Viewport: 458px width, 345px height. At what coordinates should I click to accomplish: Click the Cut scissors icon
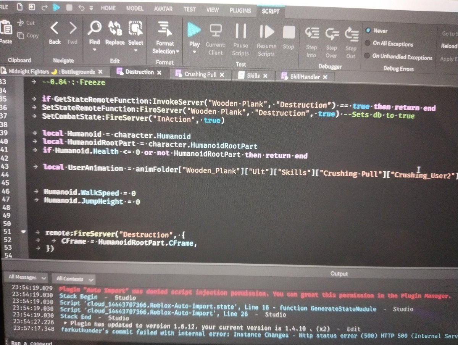20,23
